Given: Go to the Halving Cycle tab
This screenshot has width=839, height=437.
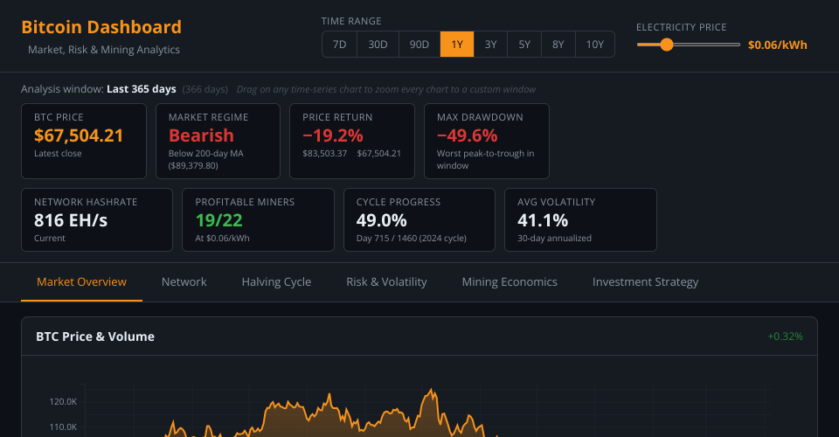Looking at the screenshot, I should tap(276, 281).
